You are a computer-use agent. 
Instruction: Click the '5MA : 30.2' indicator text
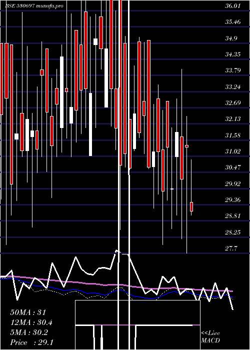[29, 332]
